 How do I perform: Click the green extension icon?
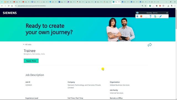[x=150, y=6]
